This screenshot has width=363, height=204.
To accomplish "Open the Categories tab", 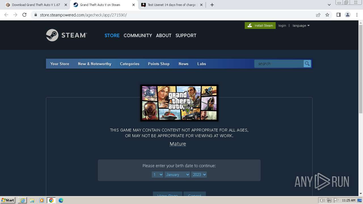I will pyautogui.click(x=130, y=64).
